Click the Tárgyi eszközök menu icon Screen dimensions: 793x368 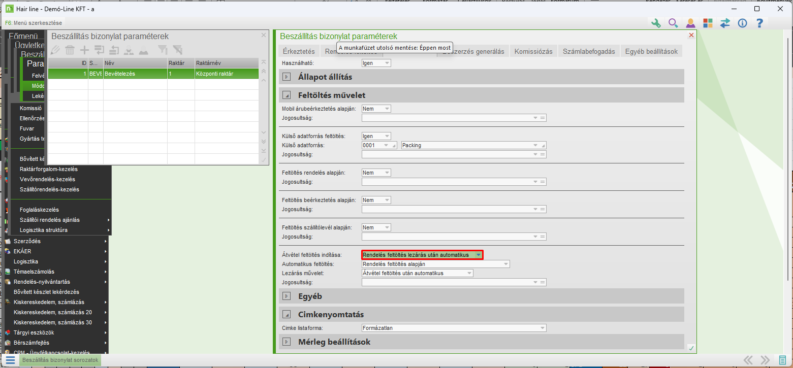point(8,332)
